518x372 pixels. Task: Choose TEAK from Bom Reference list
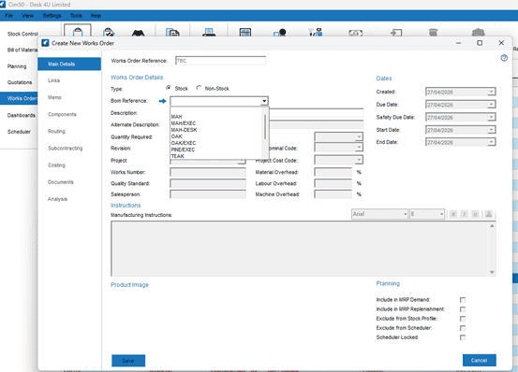coord(178,156)
